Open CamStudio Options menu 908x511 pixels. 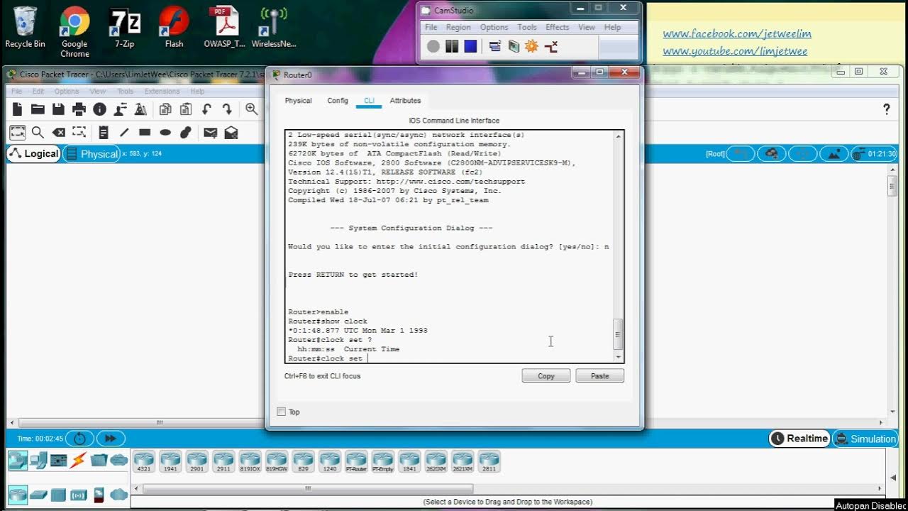point(494,27)
